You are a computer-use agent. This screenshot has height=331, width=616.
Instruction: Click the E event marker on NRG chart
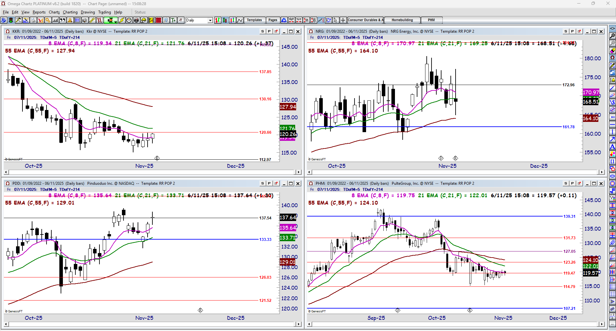pos(455,158)
